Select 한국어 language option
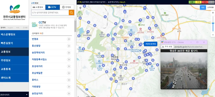Image resolution: width=215 pixels, height=97 pixels. coord(3,28)
